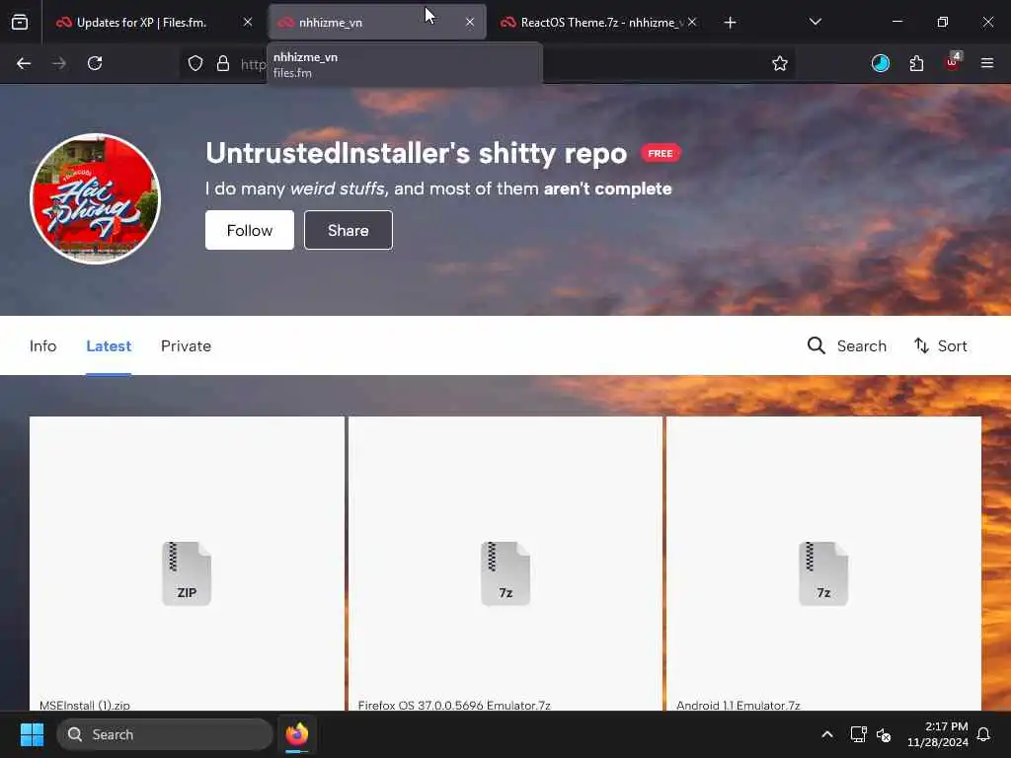Open Android 1.1 Emulator.7z file card

[x=823, y=564]
